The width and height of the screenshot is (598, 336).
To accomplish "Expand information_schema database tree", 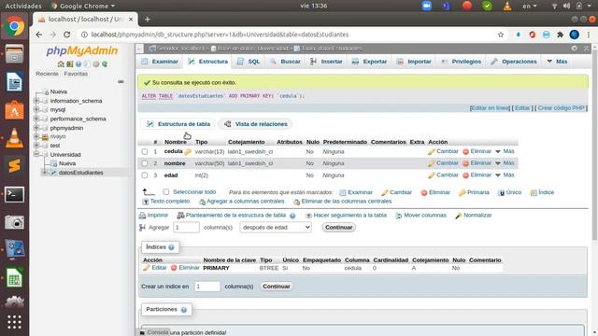I will 36,101.
